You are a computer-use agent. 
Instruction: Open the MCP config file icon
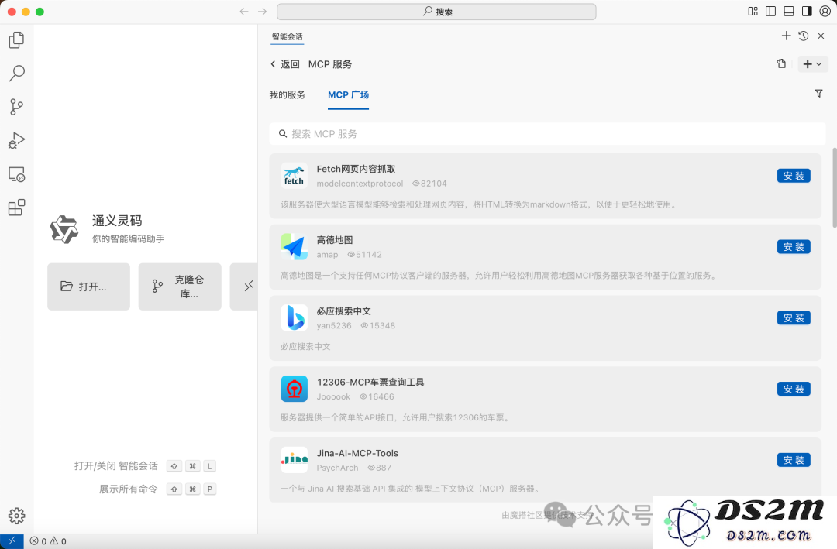pyautogui.click(x=781, y=64)
